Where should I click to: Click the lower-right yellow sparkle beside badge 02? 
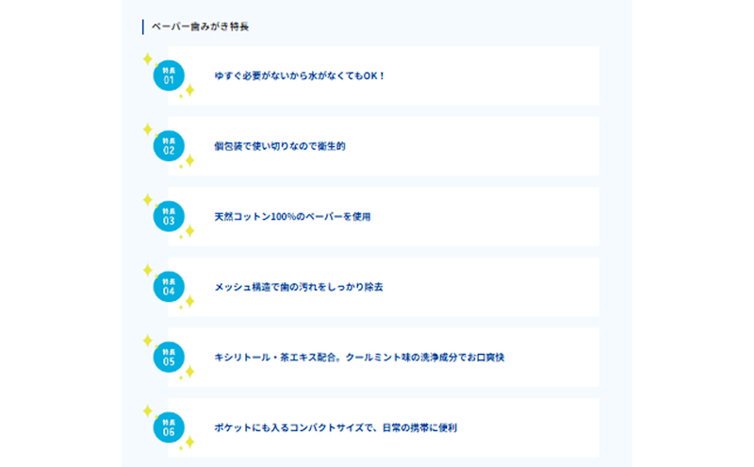pos(188,160)
